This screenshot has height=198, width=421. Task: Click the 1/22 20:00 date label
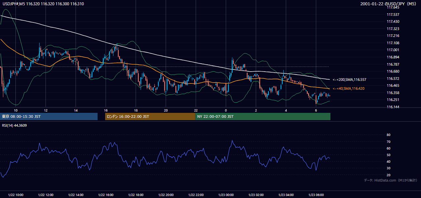click(x=166, y=195)
